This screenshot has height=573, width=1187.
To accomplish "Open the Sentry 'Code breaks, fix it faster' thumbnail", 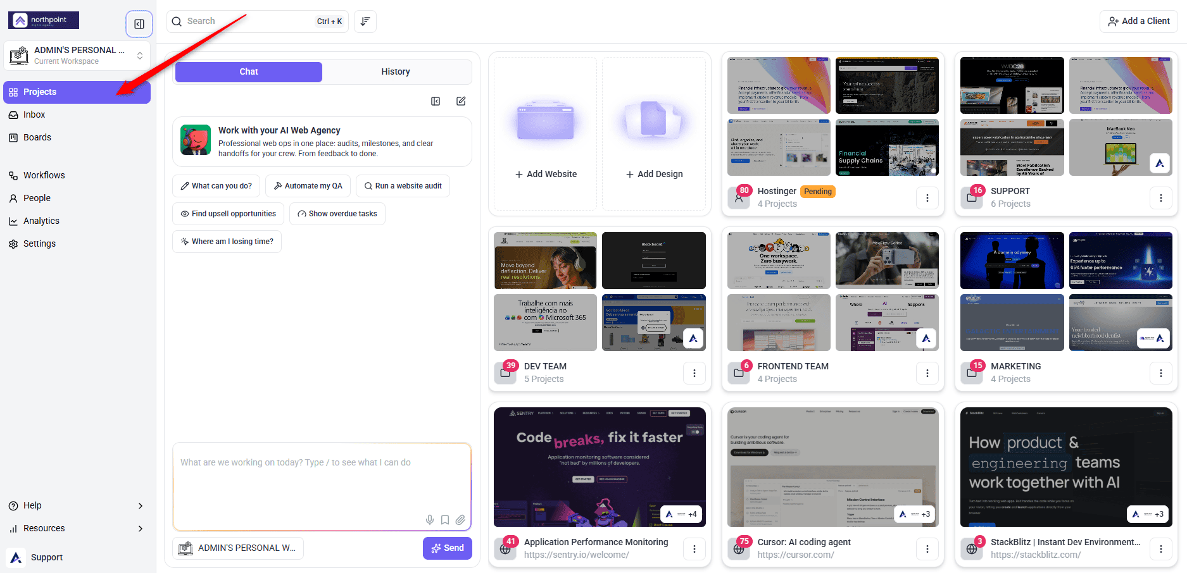I will pos(600,467).
